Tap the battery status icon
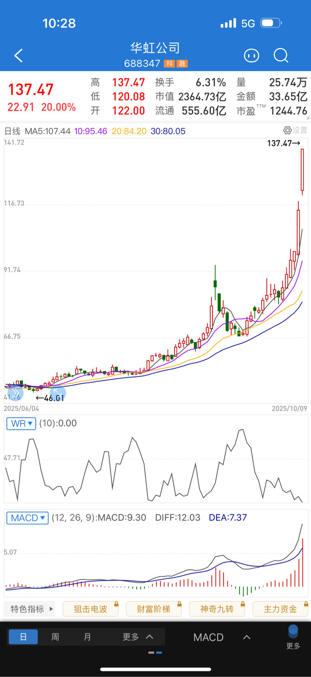Image resolution: width=311 pixels, height=677 pixels. tap(271, 23)
